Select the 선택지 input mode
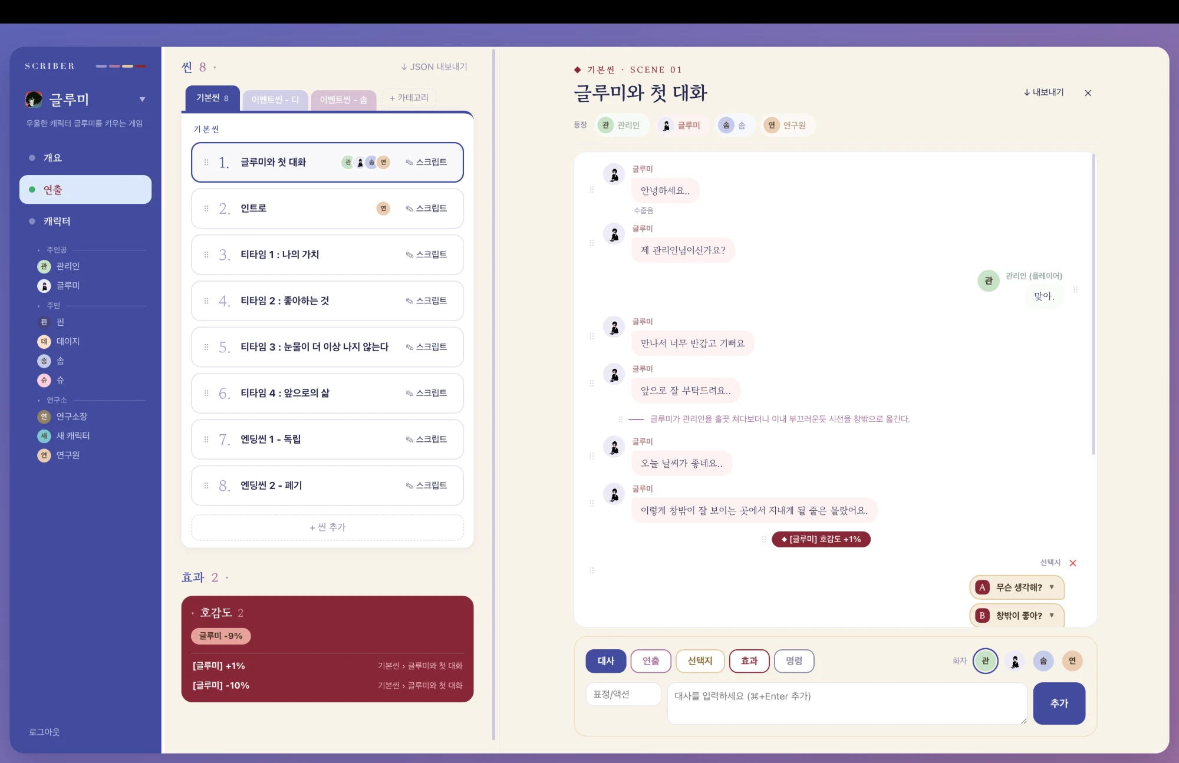 [x=700, y=661]
